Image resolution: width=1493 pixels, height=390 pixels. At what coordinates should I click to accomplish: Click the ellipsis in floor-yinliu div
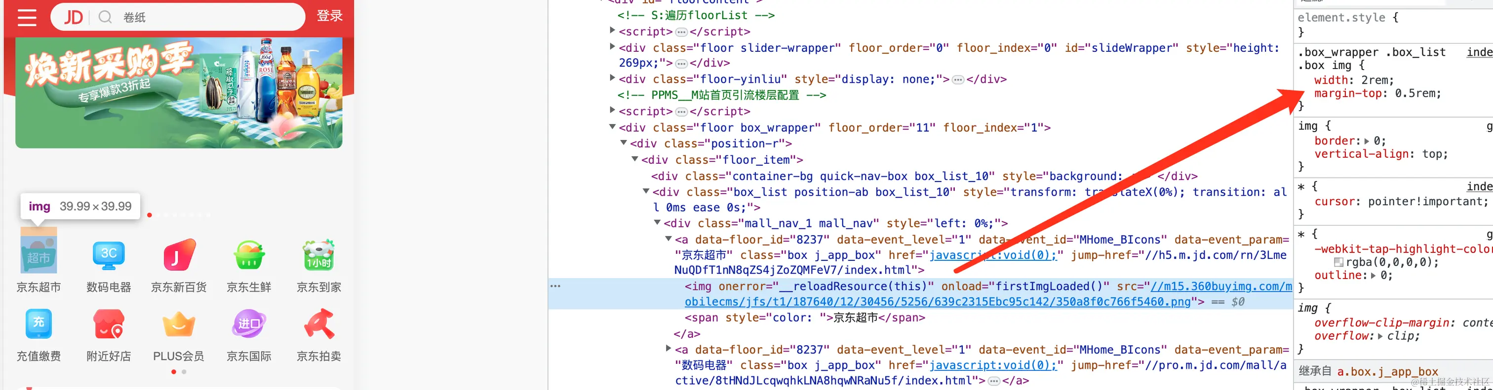[x=958, y=80]
